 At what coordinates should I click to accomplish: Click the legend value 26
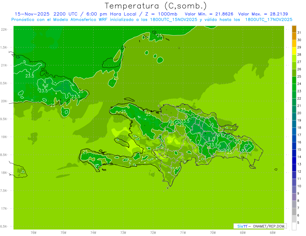[299, 69]
